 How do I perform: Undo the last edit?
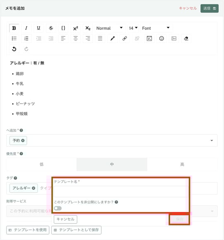[14, 49]
